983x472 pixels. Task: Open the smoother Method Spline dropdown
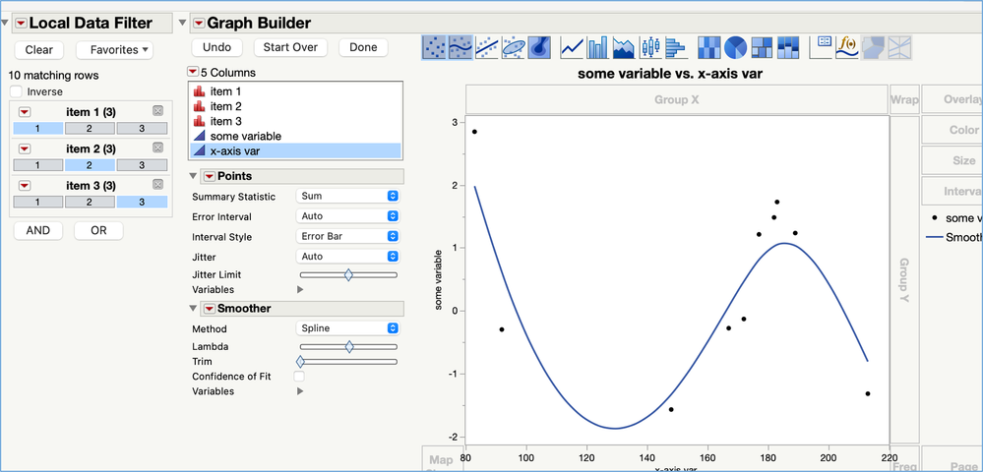347,328
